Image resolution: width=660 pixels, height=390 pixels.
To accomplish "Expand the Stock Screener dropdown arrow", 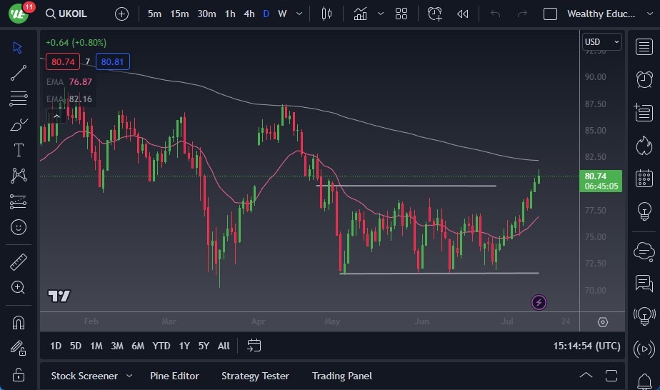I will pyautogui.click(x=129, y=376).
